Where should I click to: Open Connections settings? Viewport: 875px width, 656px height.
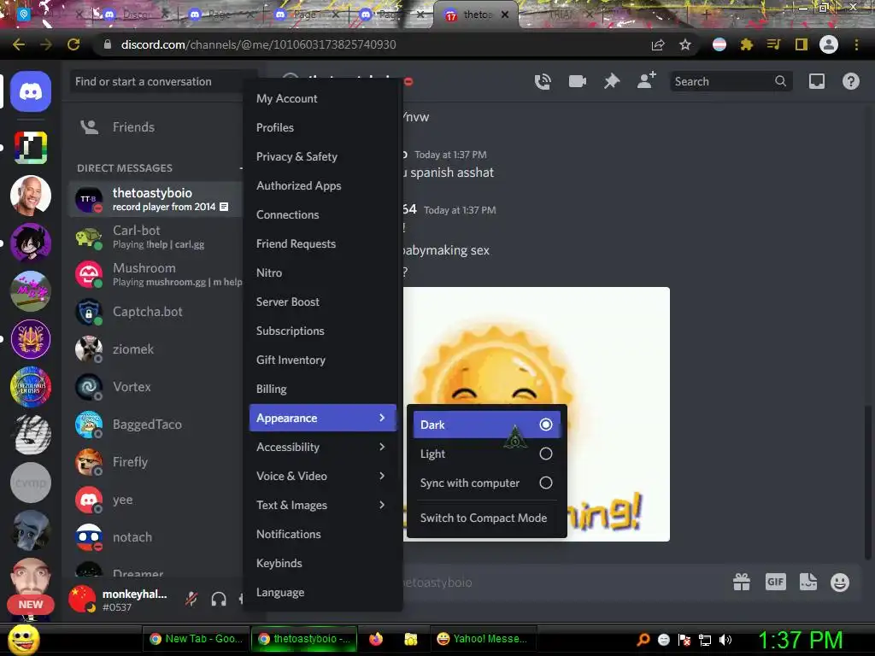(x=322, y=214)
